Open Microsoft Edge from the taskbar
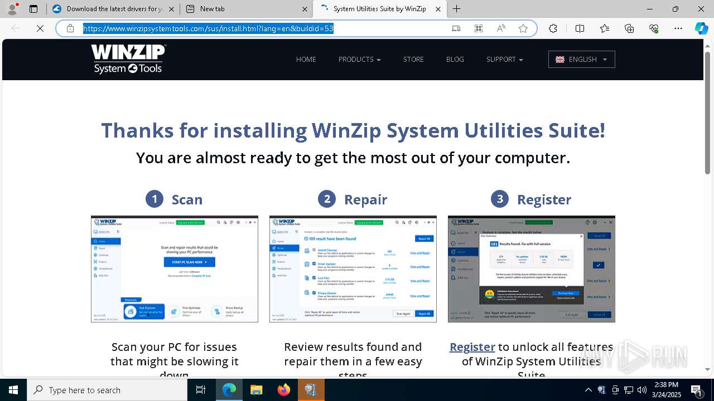 pyautogui.click(x=229, y=390)
